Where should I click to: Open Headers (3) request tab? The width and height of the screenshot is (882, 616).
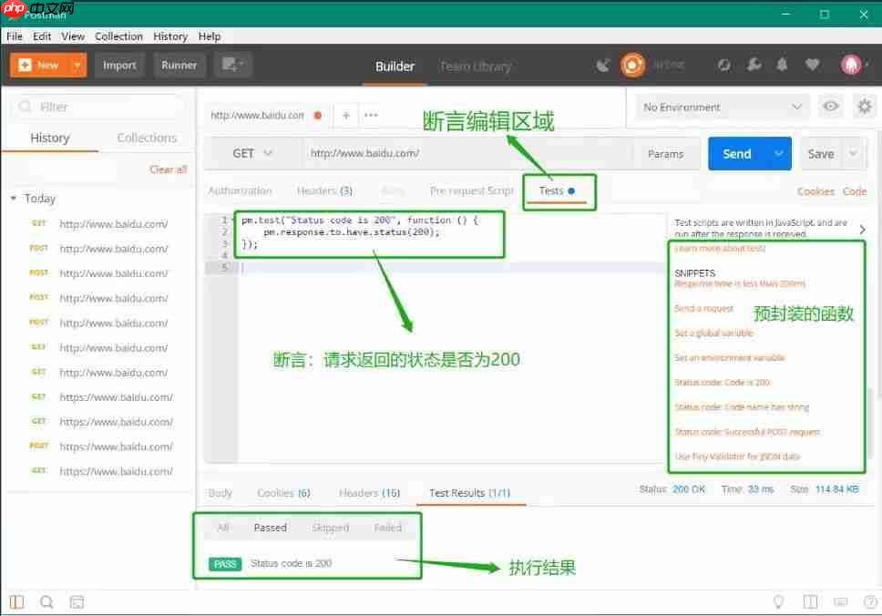pyautogui.click(x=324, y=190)
